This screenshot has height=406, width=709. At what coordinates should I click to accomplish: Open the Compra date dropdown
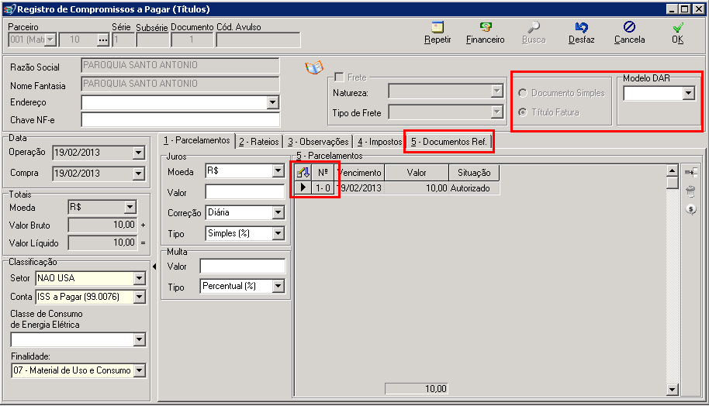tap(138, 174)
